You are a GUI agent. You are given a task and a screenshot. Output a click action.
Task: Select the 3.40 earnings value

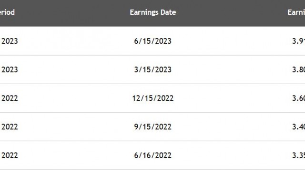point(299,127)
